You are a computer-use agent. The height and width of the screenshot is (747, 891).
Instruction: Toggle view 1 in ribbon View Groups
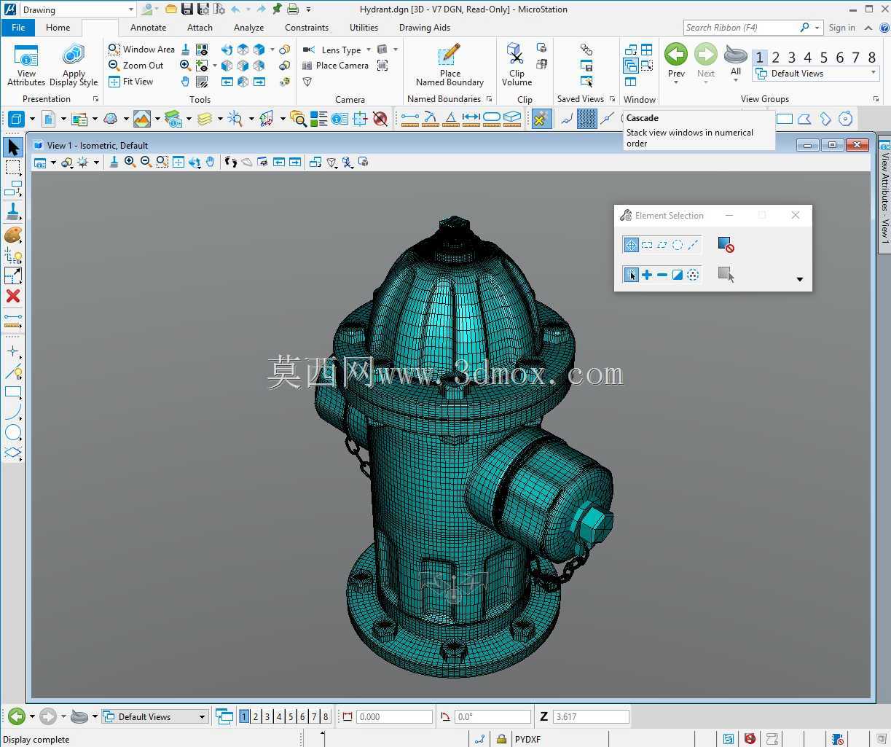click(x=759, y=57)
